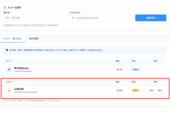
Task: Click the 状態 column header in member table
Action: point(133,82)
